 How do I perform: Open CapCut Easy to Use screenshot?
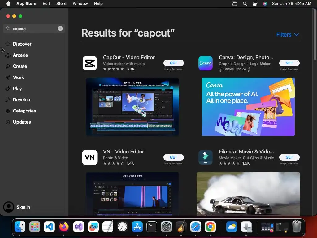132,107
